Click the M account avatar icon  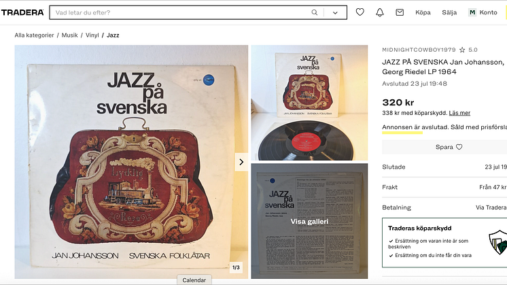[472, 12]
